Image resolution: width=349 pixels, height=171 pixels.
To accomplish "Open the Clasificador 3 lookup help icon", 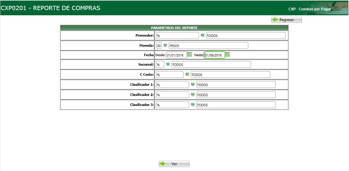I will [193, 104].
